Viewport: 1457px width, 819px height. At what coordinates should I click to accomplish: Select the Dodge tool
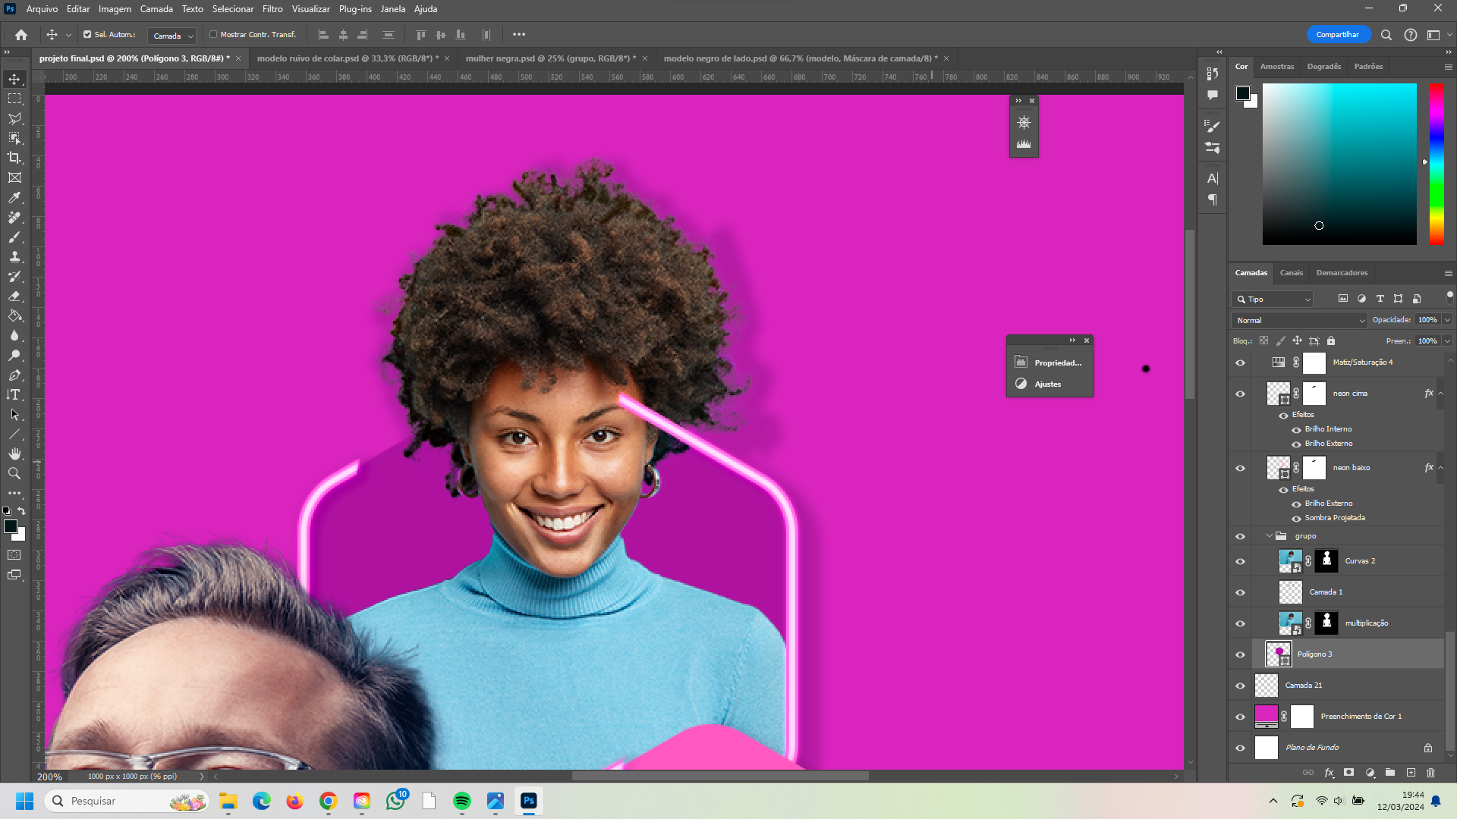point(14,355)
